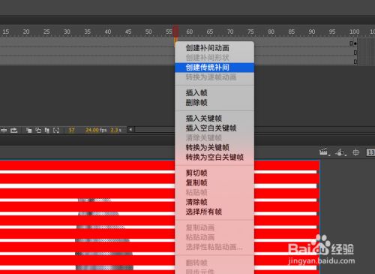Enable the Onion Skin icon
This screenshot has height=274, width=375.
[29, 130]
